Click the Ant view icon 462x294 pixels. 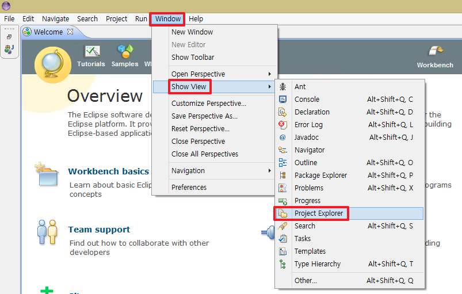(x=282, y=87)
